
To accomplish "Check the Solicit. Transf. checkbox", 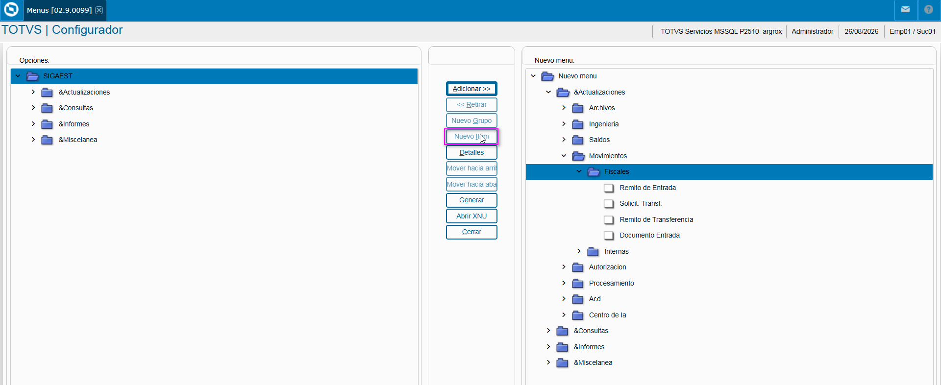I will (x=609, y=203).
